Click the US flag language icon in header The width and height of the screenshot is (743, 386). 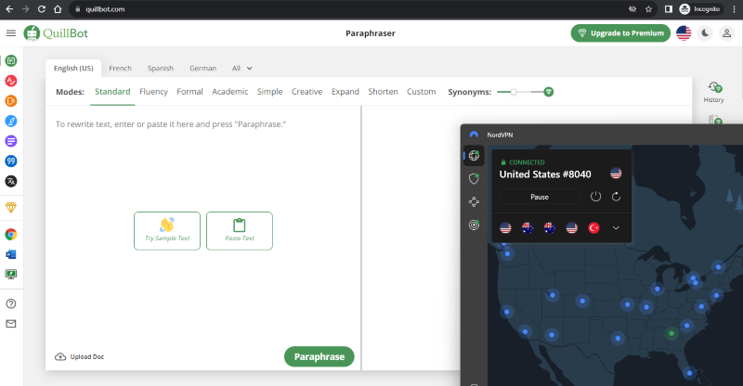(684, 33)
